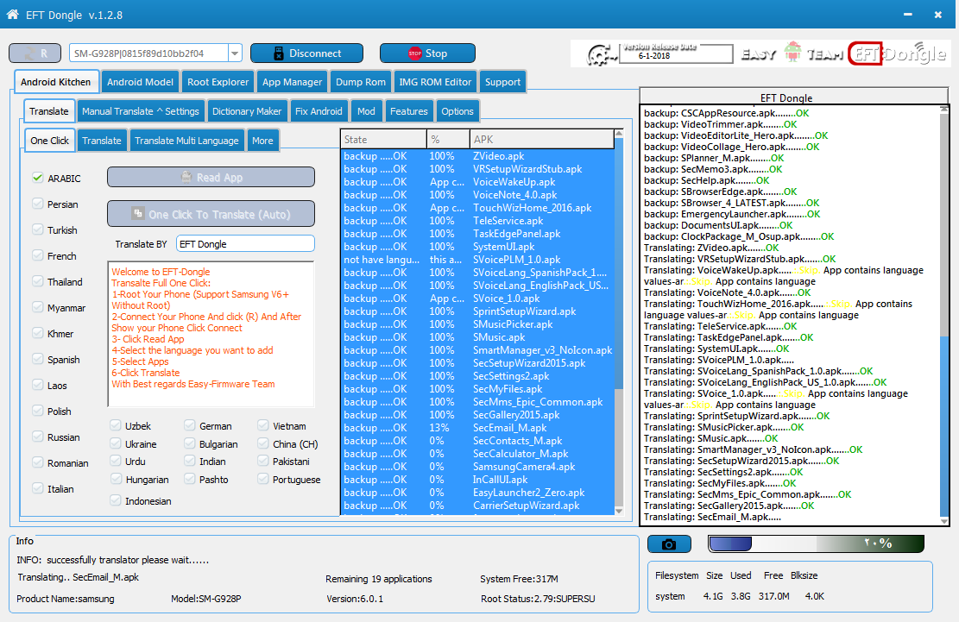
Task: Open the More tab
Action: [262, 141]
